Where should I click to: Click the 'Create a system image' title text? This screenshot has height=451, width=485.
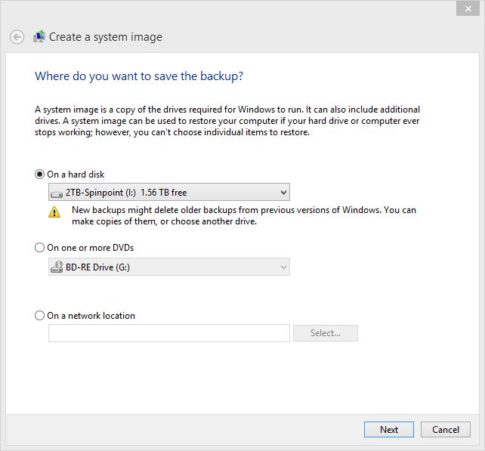106,37
